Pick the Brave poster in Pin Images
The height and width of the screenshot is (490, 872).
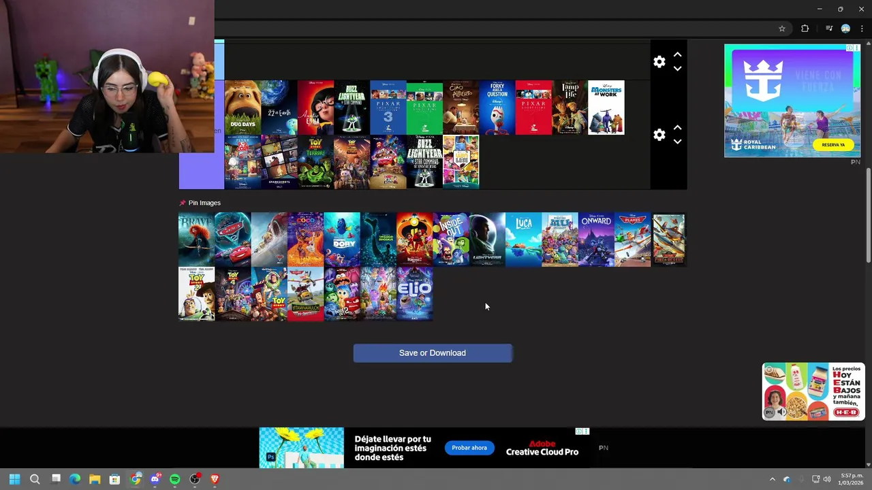[x=196, y=240]
